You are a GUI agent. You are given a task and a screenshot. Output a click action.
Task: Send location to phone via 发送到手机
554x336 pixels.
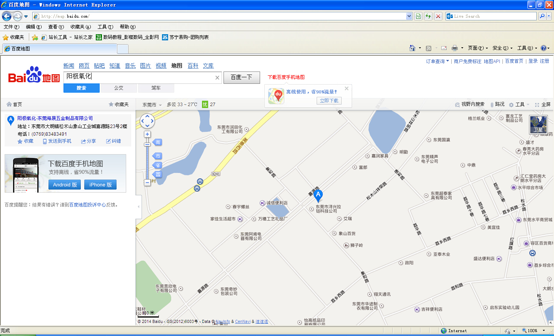57,141
